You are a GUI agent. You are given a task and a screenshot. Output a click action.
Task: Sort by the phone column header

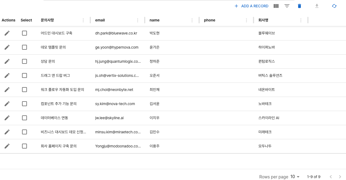pos(209,20)
